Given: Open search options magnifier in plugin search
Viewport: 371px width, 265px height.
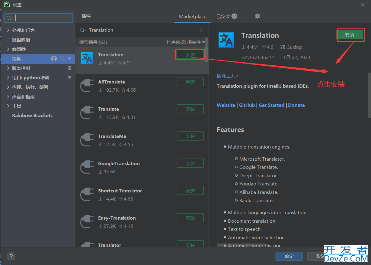Looking at the screenshot, I should [83, 30].
